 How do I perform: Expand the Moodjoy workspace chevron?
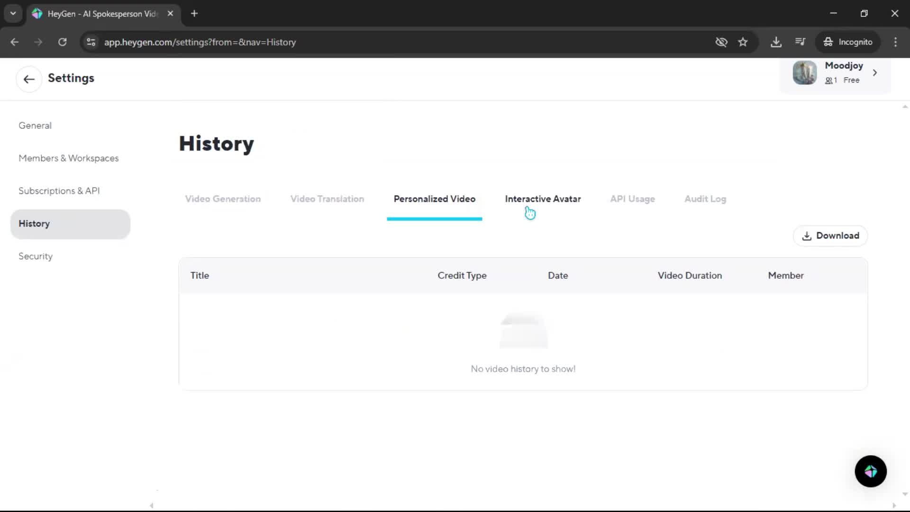click(x=875, y=73)
